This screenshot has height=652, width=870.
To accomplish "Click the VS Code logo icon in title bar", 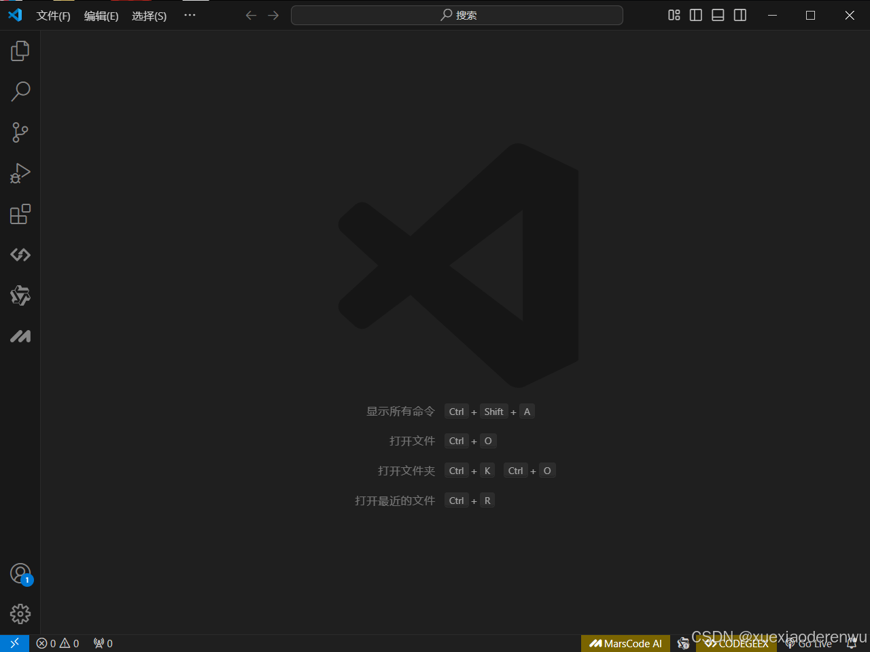I will pos(15,15).
